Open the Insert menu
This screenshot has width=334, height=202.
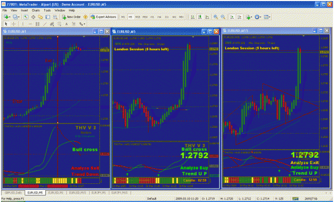pos(25,10)
